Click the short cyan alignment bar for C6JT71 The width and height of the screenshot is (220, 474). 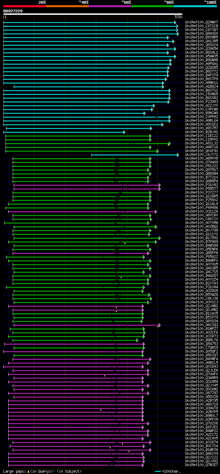(135, 155)
